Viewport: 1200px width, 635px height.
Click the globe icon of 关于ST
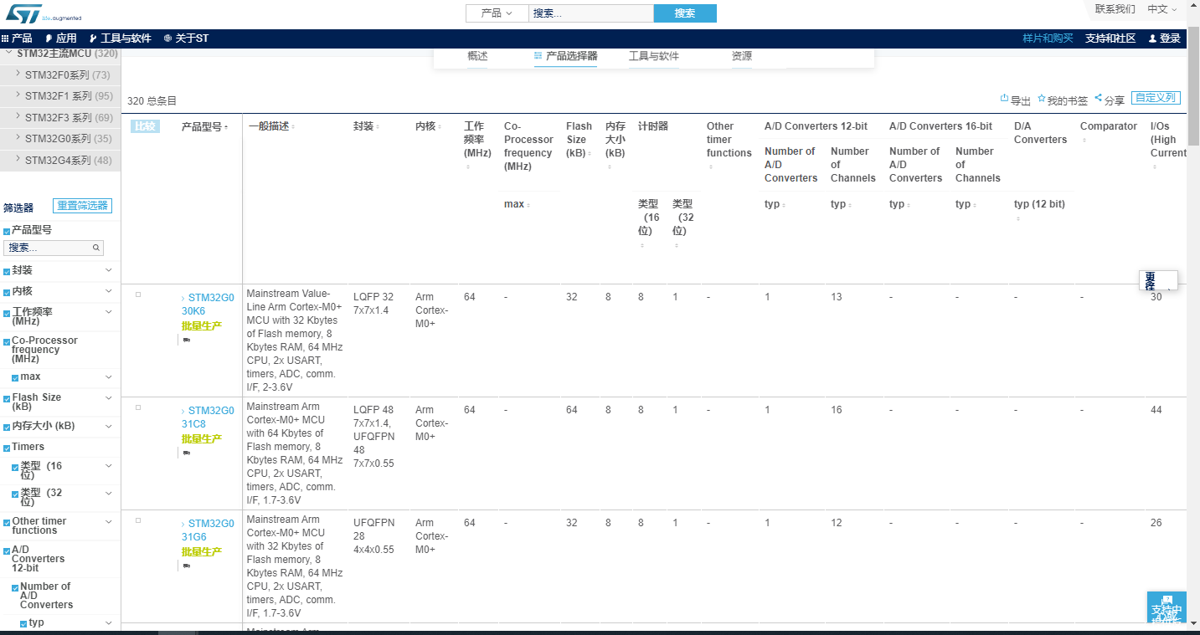[167, 38]
